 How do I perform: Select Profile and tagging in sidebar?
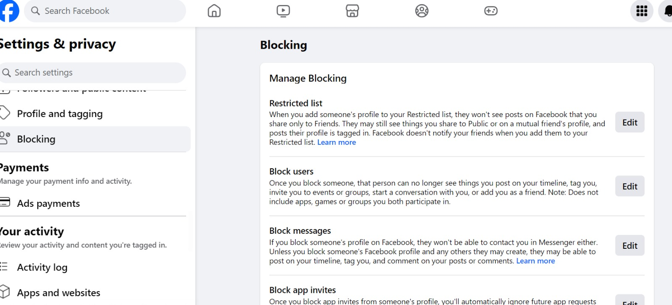60,114
